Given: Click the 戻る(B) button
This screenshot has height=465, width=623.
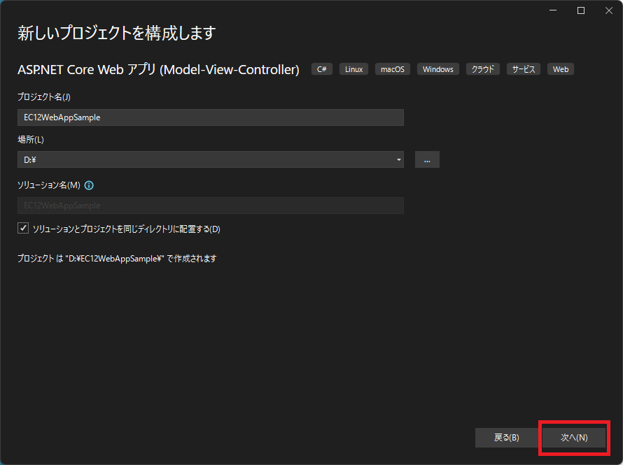Looking at the screenshot, I should (507, 437).
